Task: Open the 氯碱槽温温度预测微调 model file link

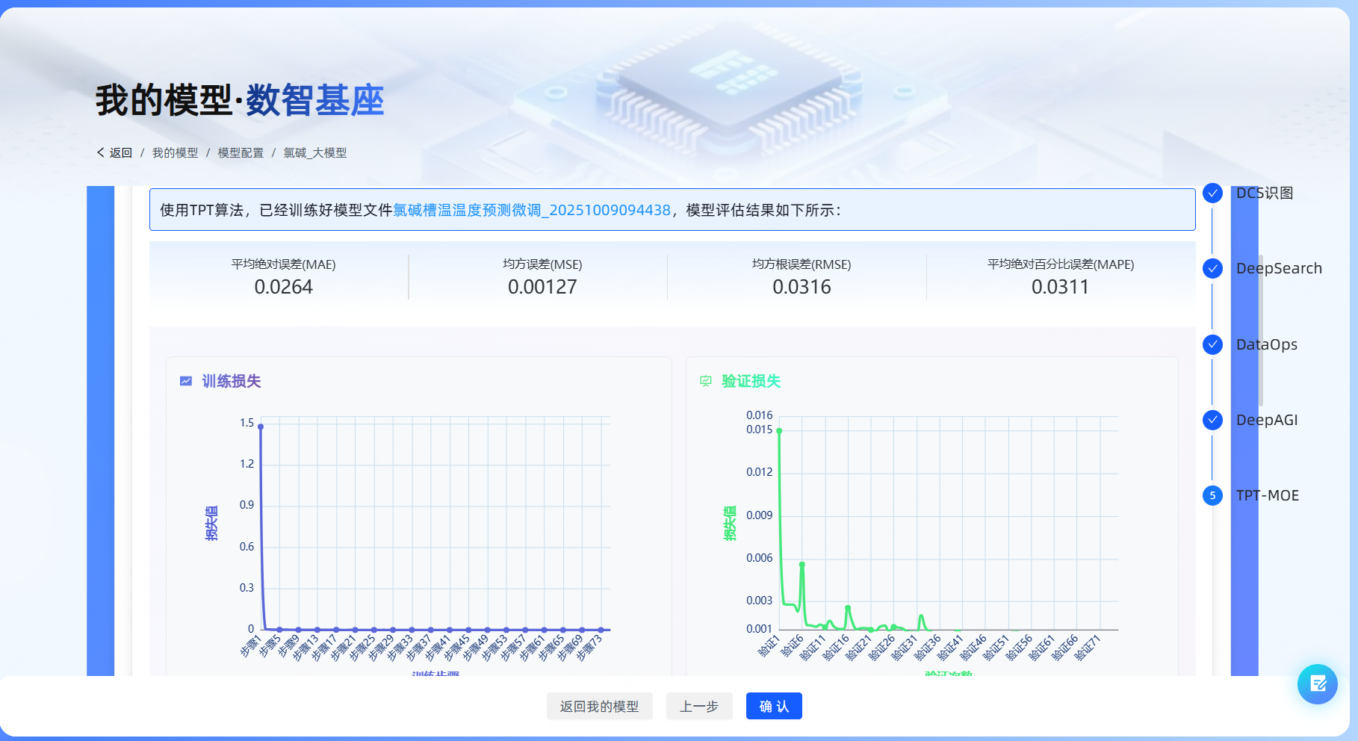Action: pyautogui.click(x=531, y=210)
